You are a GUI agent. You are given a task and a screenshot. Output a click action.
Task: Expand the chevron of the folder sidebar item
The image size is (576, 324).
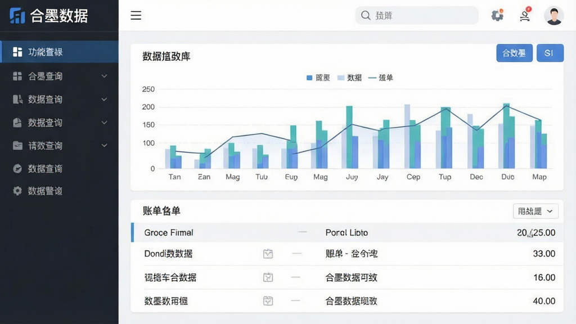click(104, 146)
